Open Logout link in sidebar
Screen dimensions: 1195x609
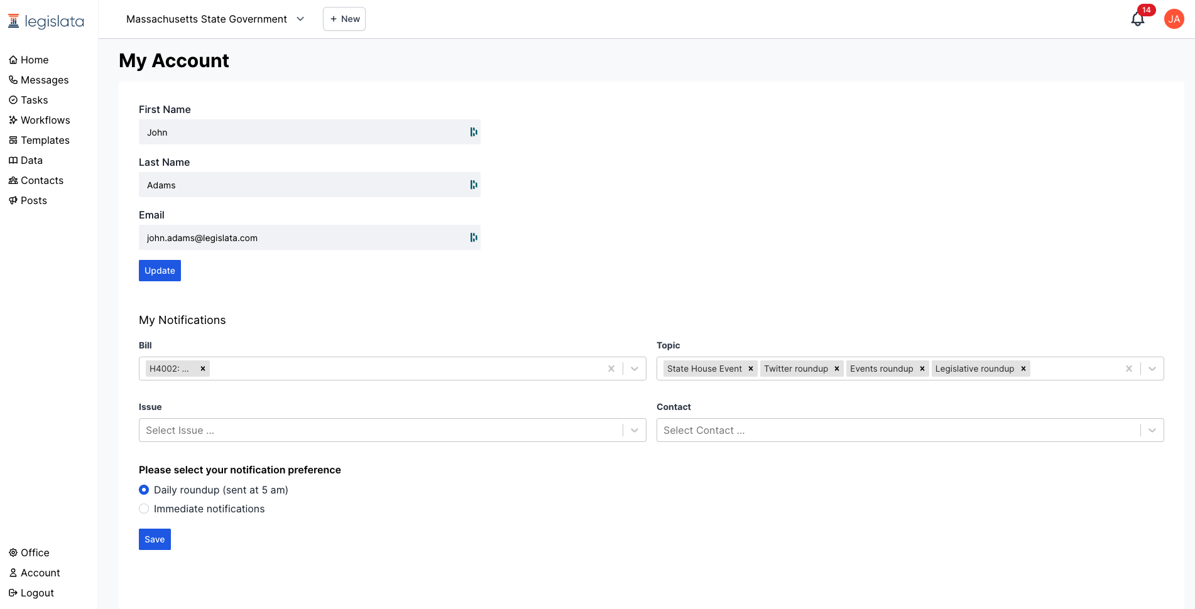31,593
